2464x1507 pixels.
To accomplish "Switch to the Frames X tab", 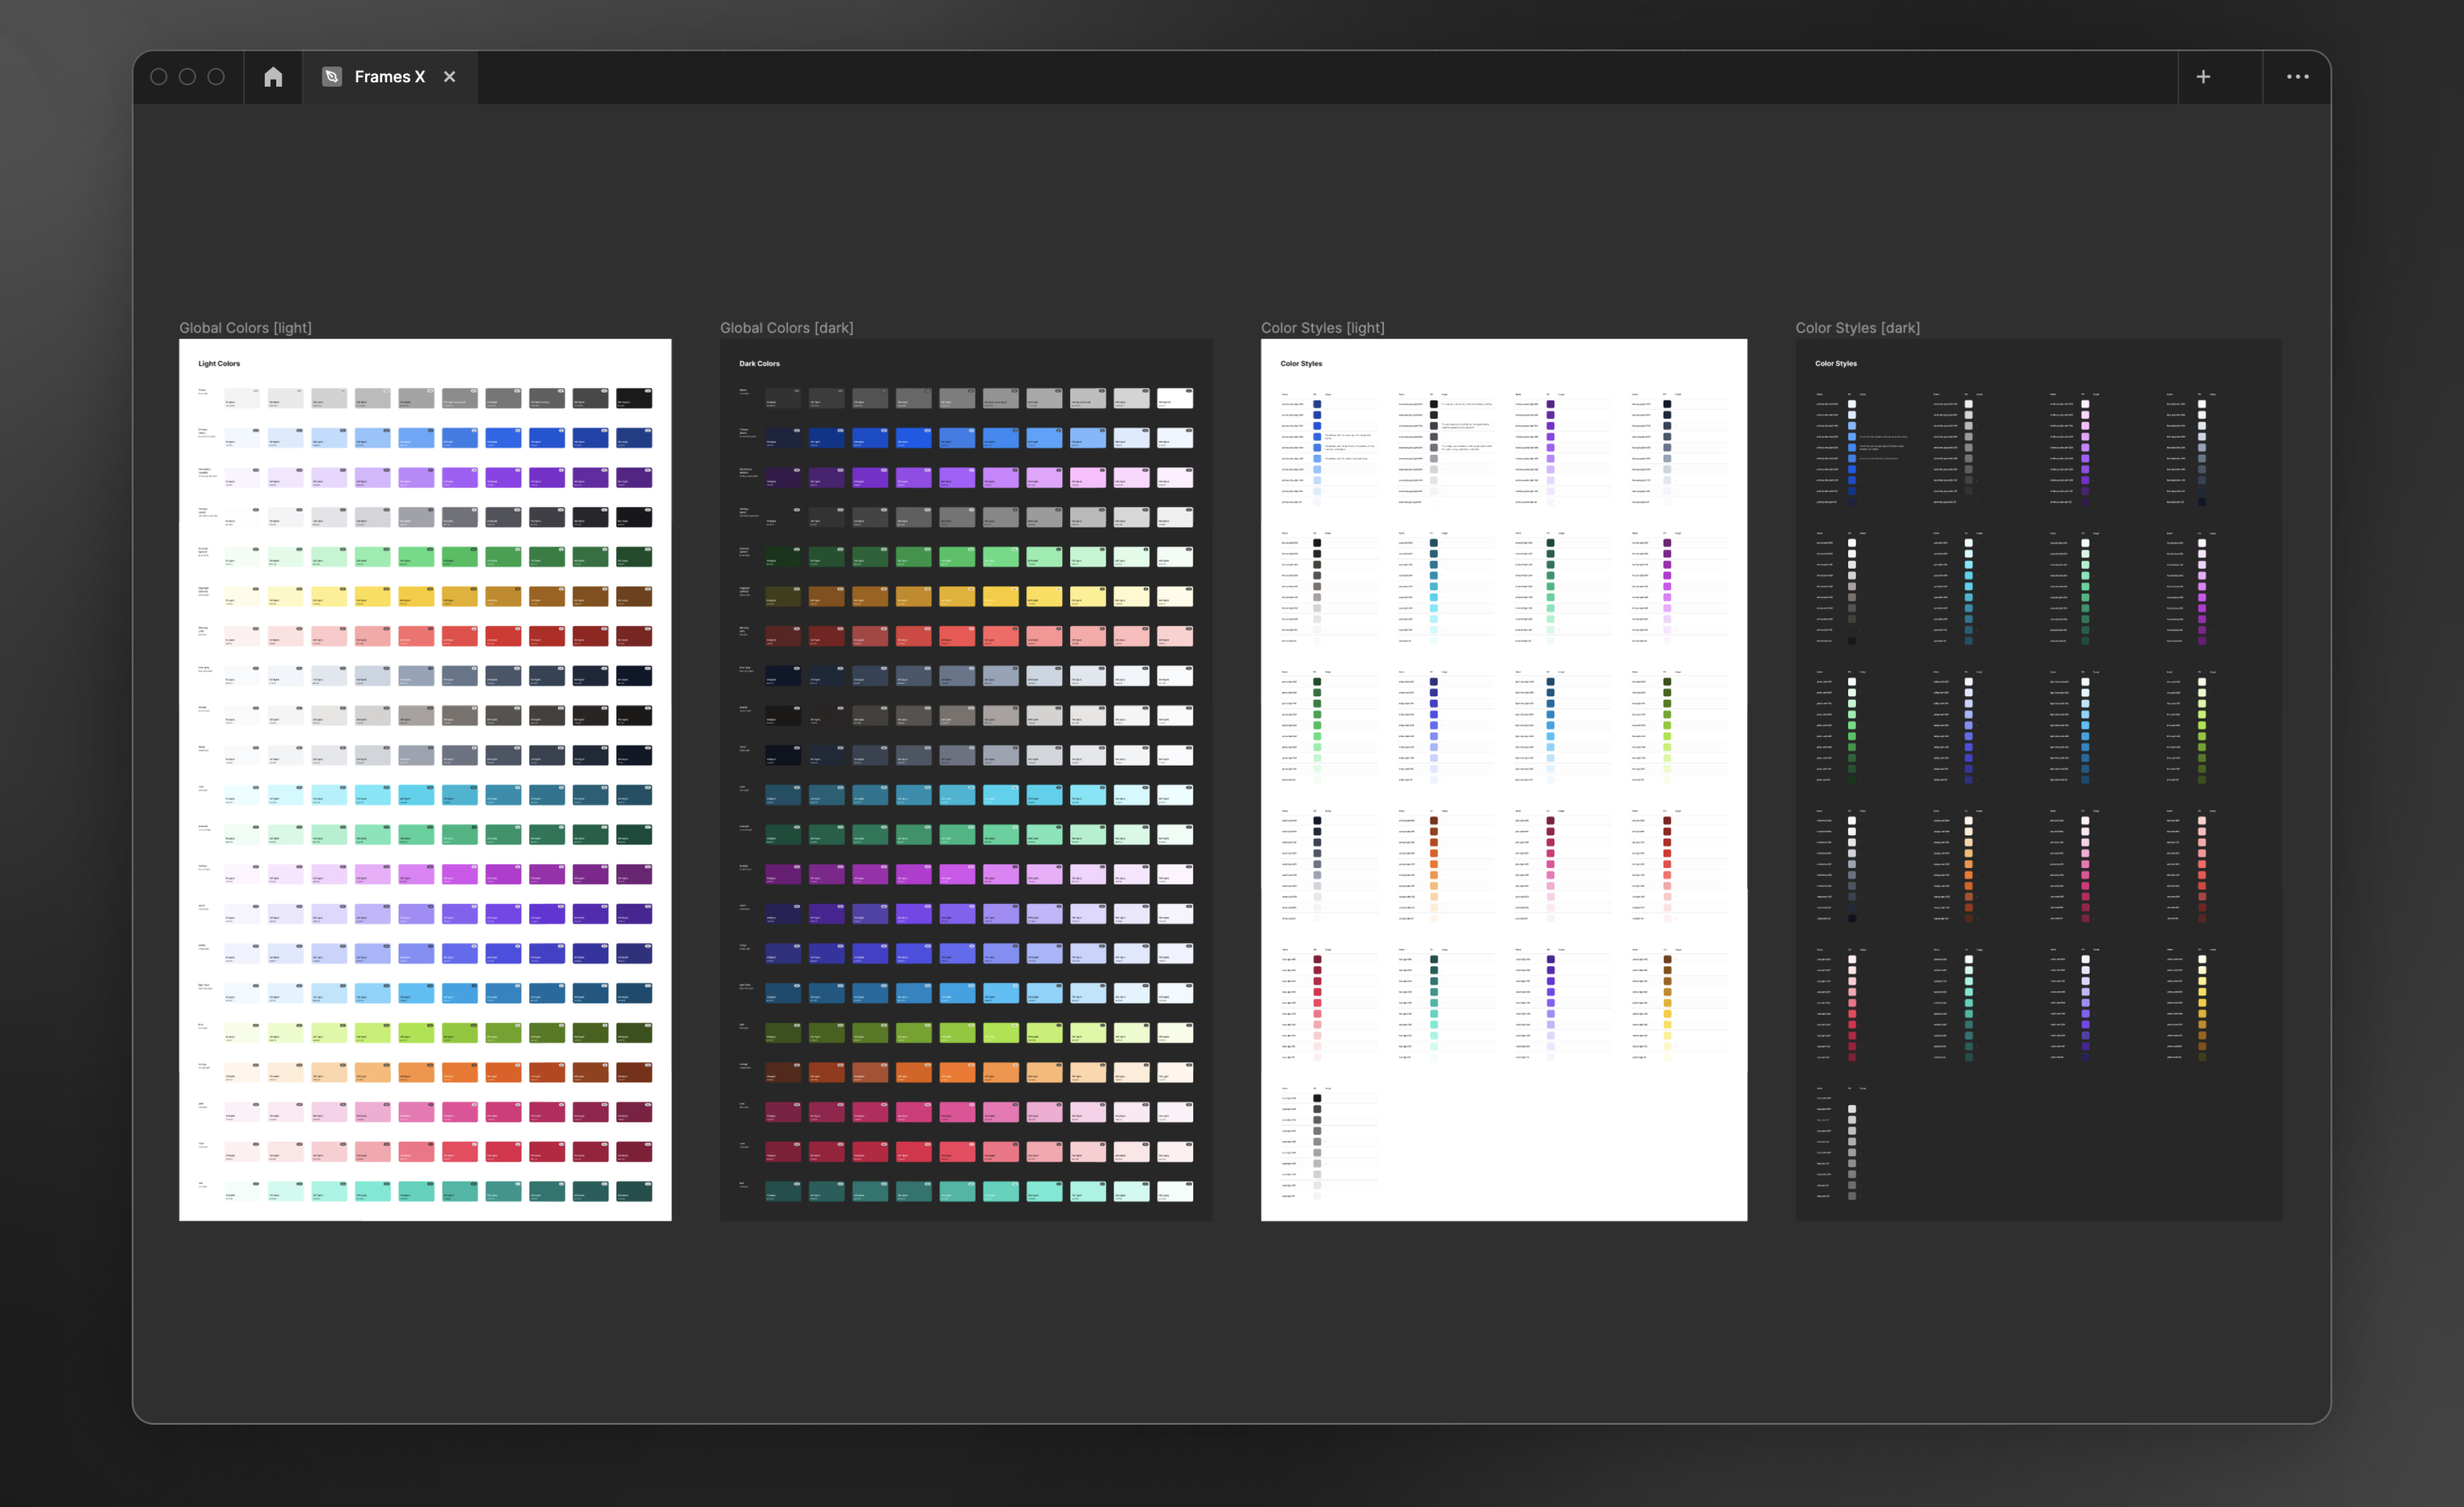I will coord(389,77).
